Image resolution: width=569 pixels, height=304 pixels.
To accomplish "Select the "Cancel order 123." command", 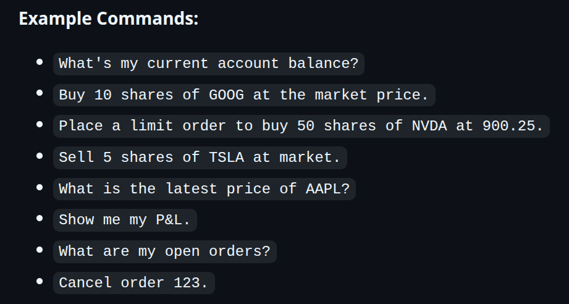I will point(133,283).
